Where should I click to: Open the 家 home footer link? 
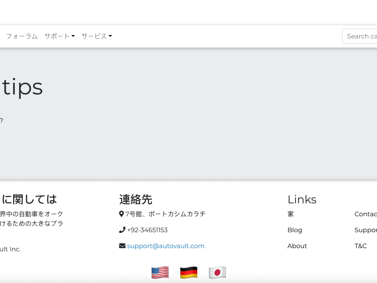[x=291, y=214]
